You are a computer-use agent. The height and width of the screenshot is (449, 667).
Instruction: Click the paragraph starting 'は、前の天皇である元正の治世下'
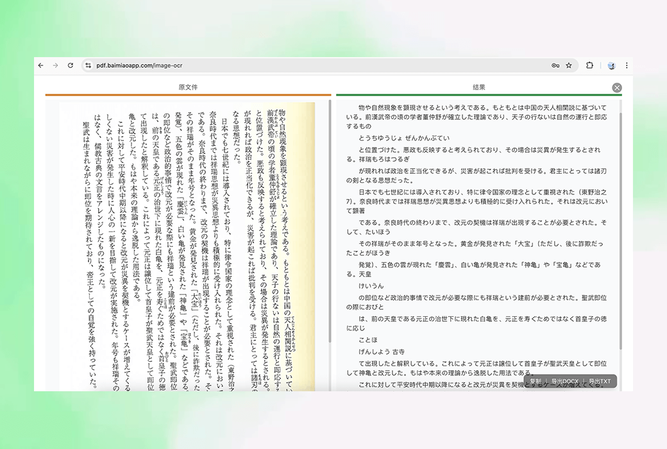tap(477, 323)
